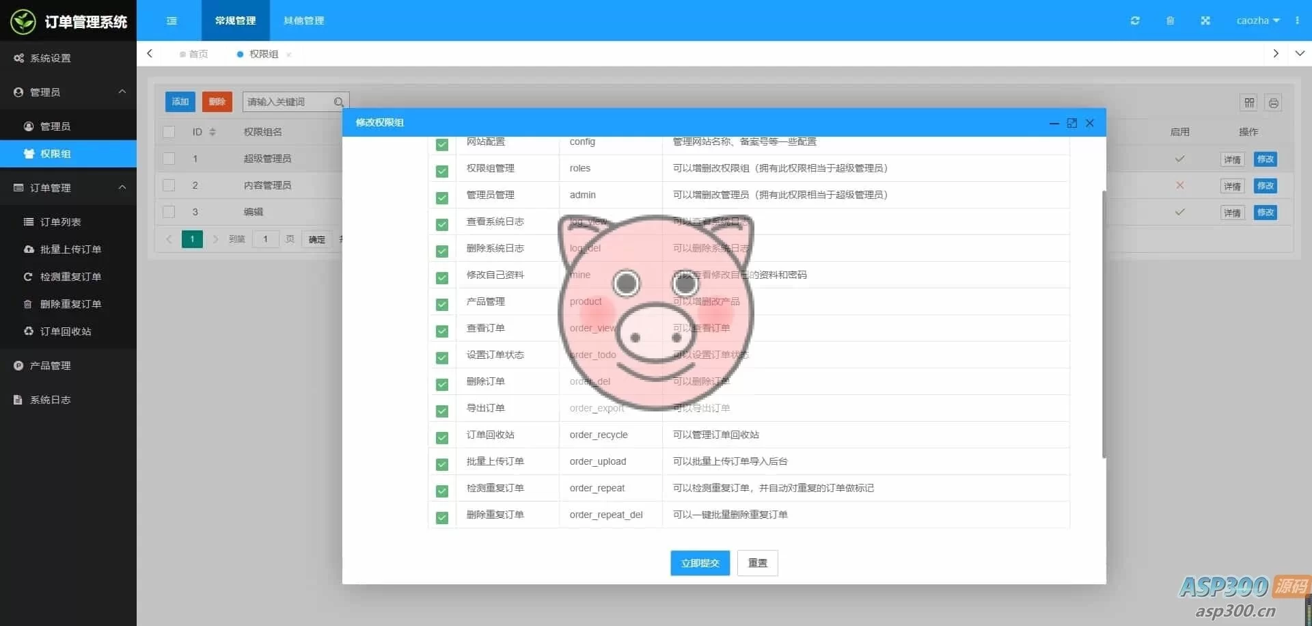Image resolution: width=1312 pixels, height=626 pixels.
Task: Click the refresh icon in top bar
Action: click(x=1135, y=21)
